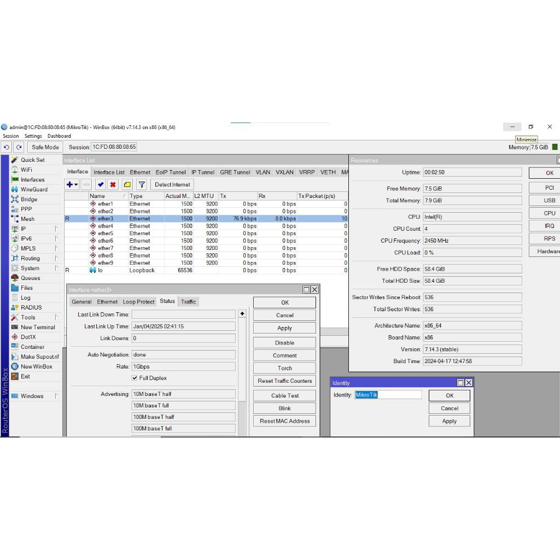Open the Log viewer
The height and width of the screenshot is (560, 560).
pyautogui.click(x=25, y=297)
